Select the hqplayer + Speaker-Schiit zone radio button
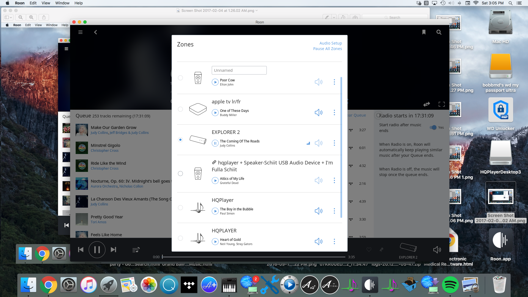 180,174
